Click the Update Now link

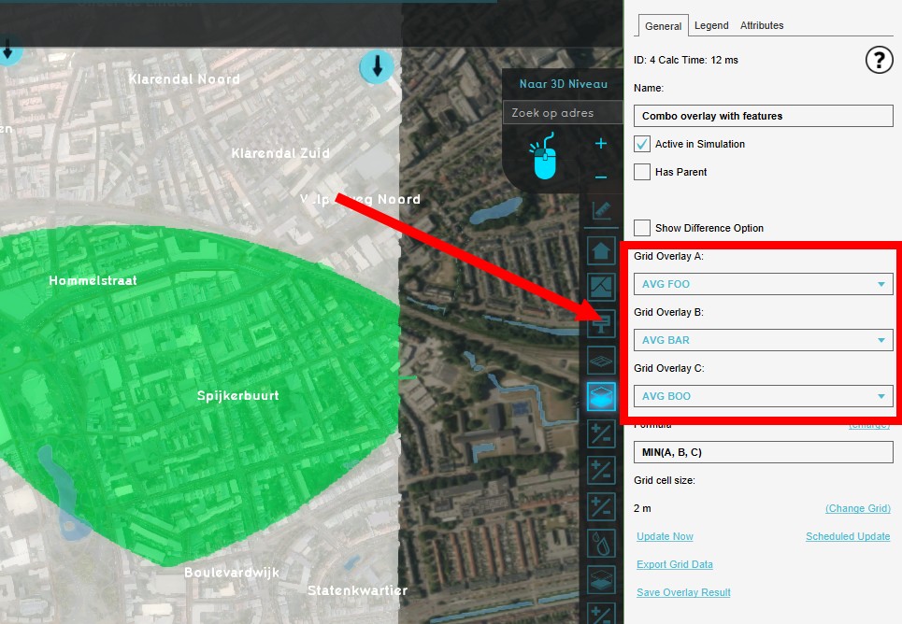coord(665,536)
